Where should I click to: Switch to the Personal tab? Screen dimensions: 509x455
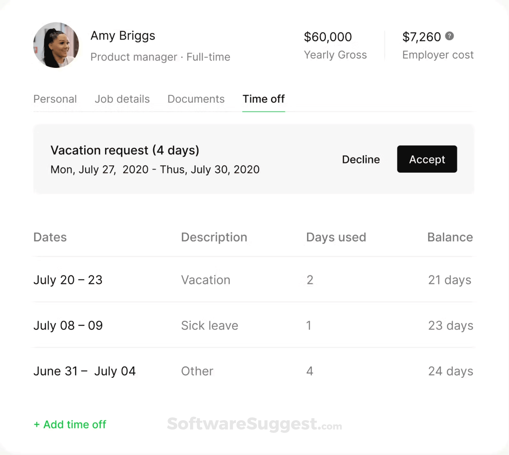55,99
